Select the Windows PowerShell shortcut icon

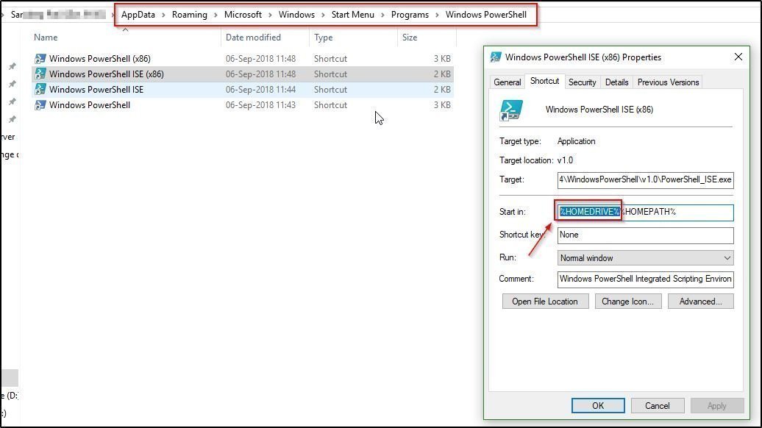coord(40,105)
